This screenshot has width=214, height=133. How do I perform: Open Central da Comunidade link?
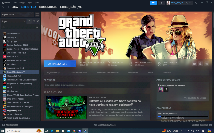pyautogui.click(x=108, y=72)
